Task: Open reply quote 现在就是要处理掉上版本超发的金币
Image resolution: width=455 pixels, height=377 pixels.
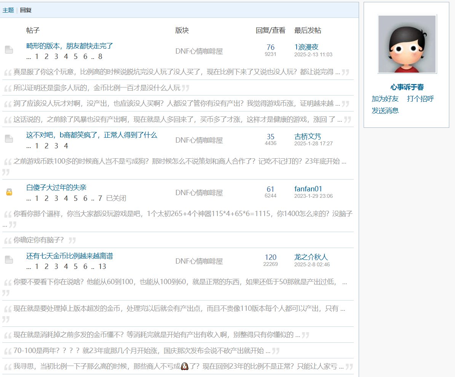Action: (x=179, y=309)
